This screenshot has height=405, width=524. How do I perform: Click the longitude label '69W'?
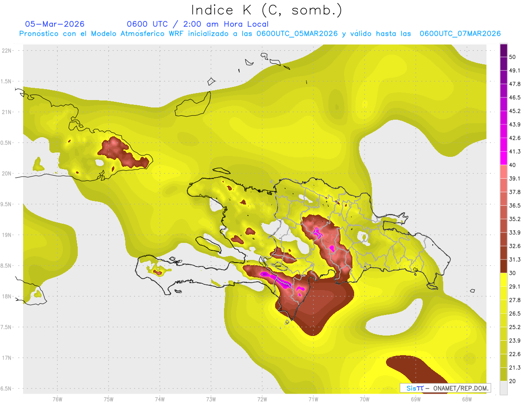[415, 399]
